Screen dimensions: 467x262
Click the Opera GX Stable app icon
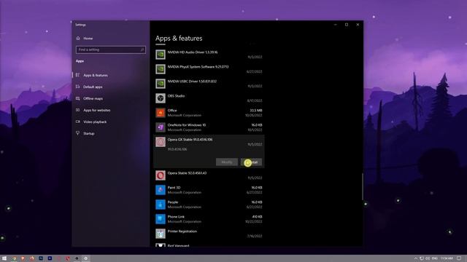pyautogui.click(x=161, y=142)
